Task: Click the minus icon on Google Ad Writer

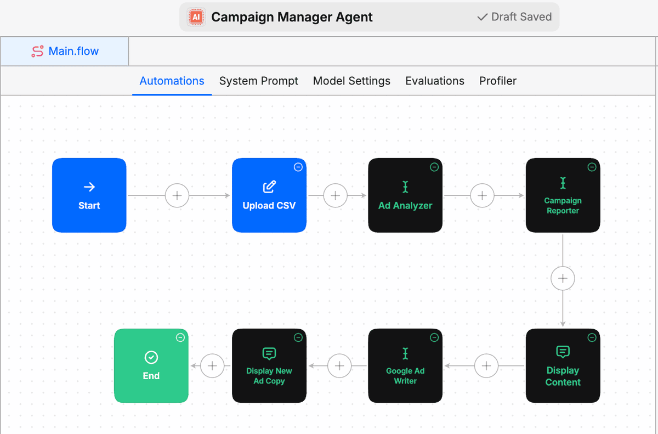Action: [x=434, y=337]
